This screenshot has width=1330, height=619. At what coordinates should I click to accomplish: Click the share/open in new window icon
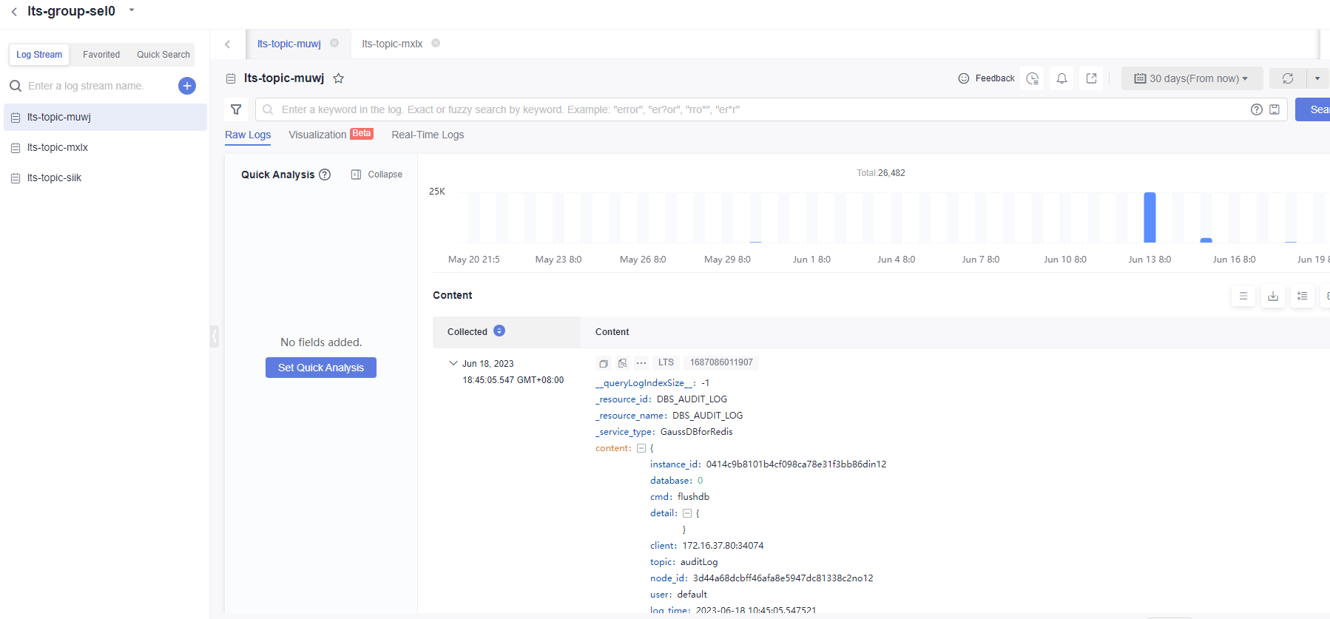[1091, 78]
